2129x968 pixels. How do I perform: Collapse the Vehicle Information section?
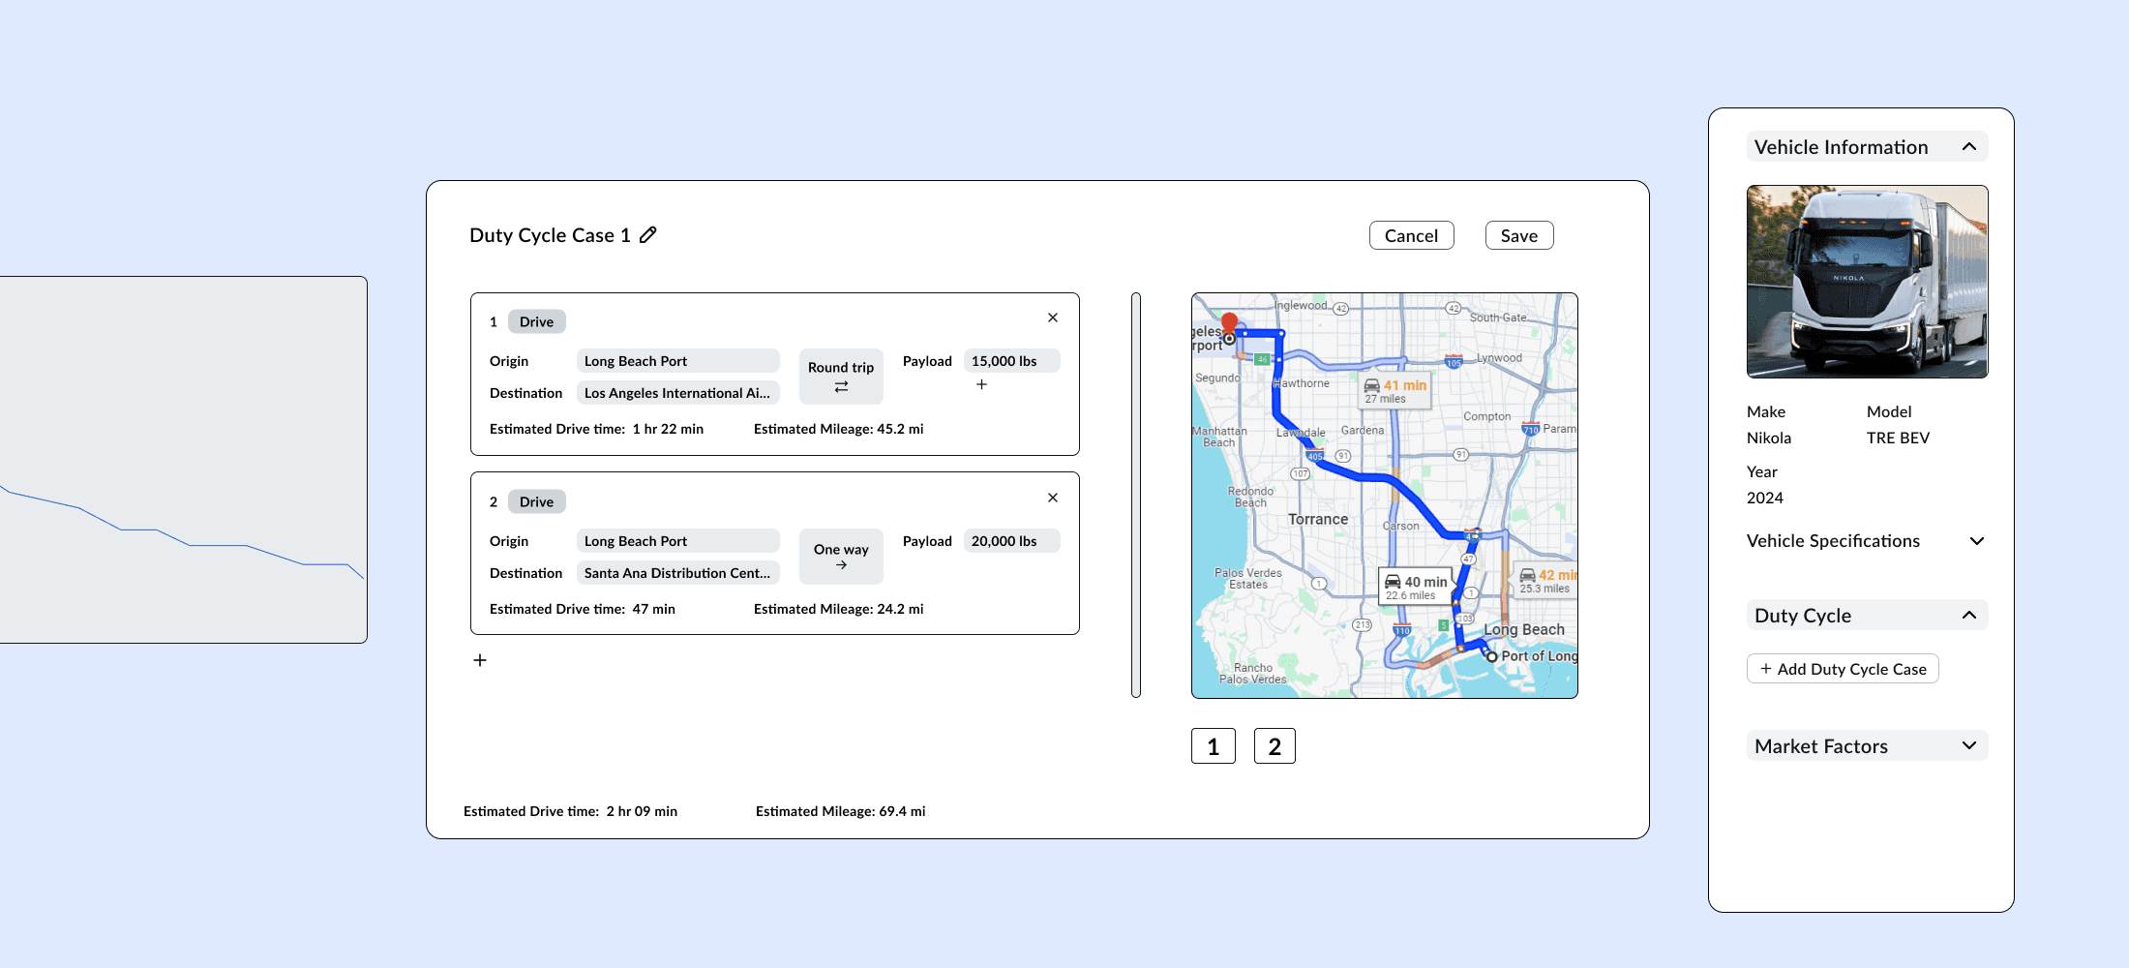(x=1968, y=147)
